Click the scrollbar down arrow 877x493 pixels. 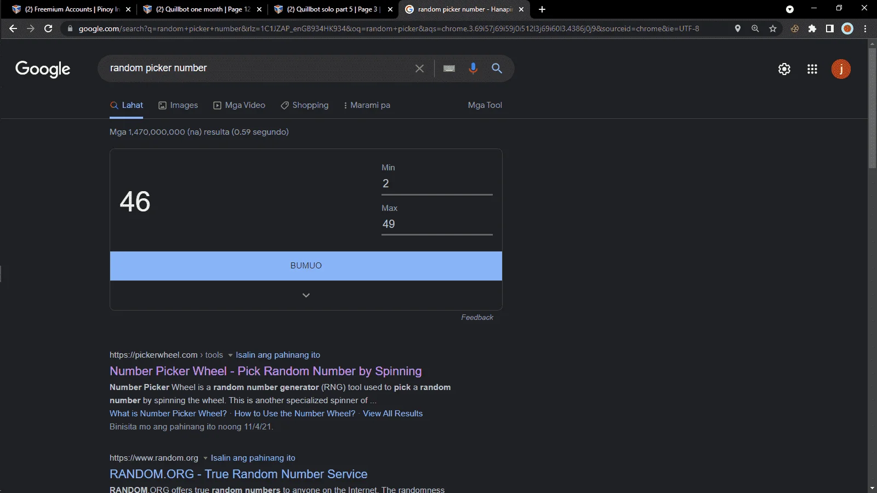tap(872, 488)
